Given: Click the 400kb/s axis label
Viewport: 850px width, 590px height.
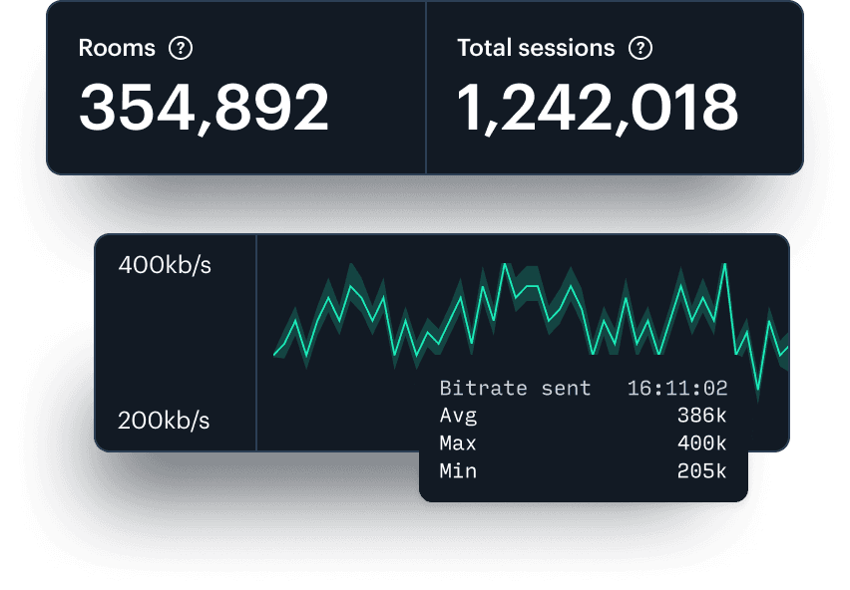Looking at the screenshot, I should pyautogui.click(x=165, y=266).
